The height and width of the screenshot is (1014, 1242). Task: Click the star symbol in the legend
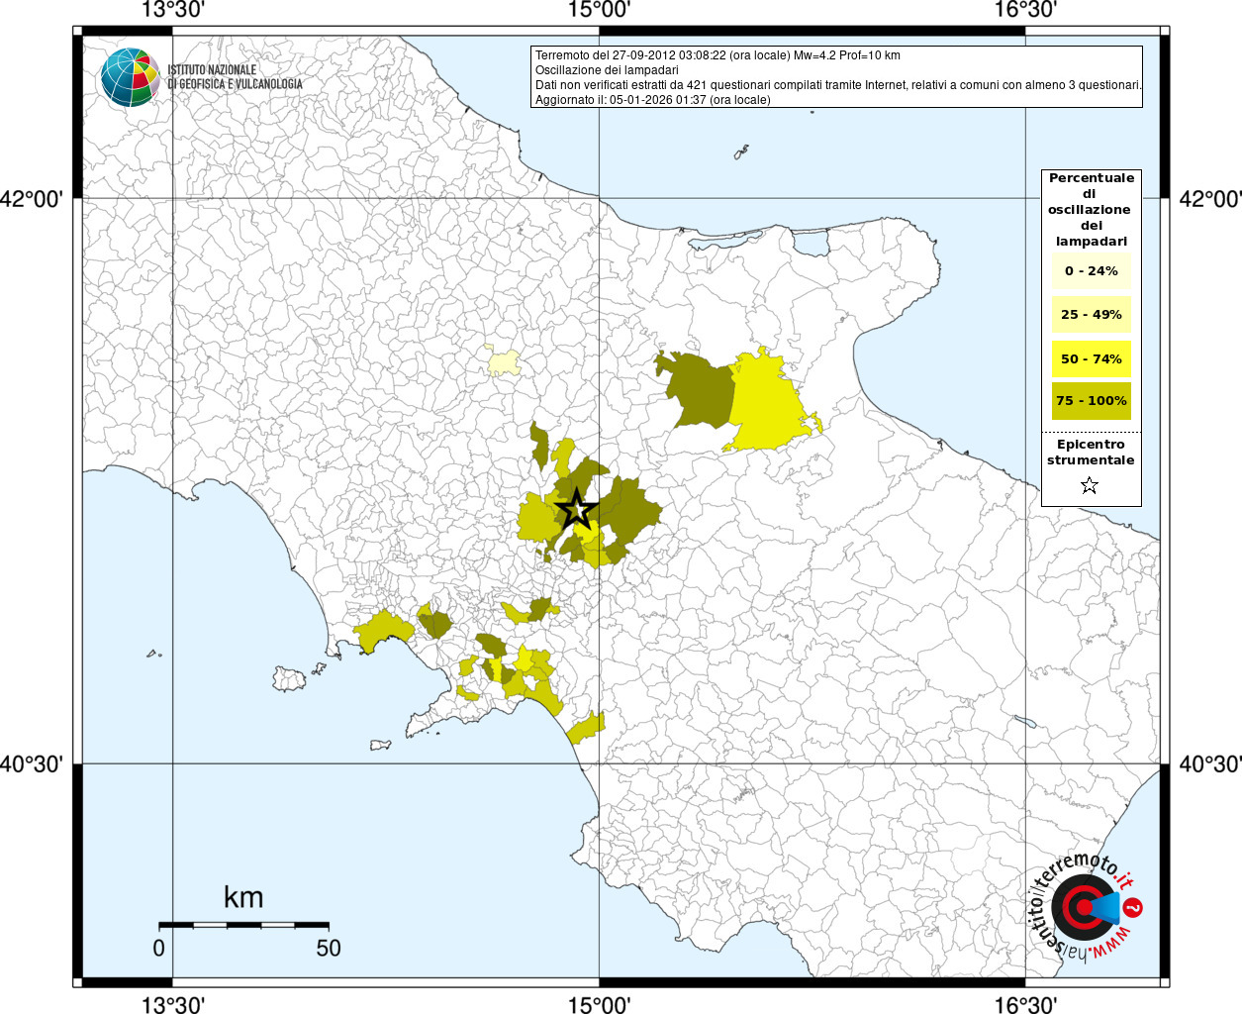tap(1090, 485)
